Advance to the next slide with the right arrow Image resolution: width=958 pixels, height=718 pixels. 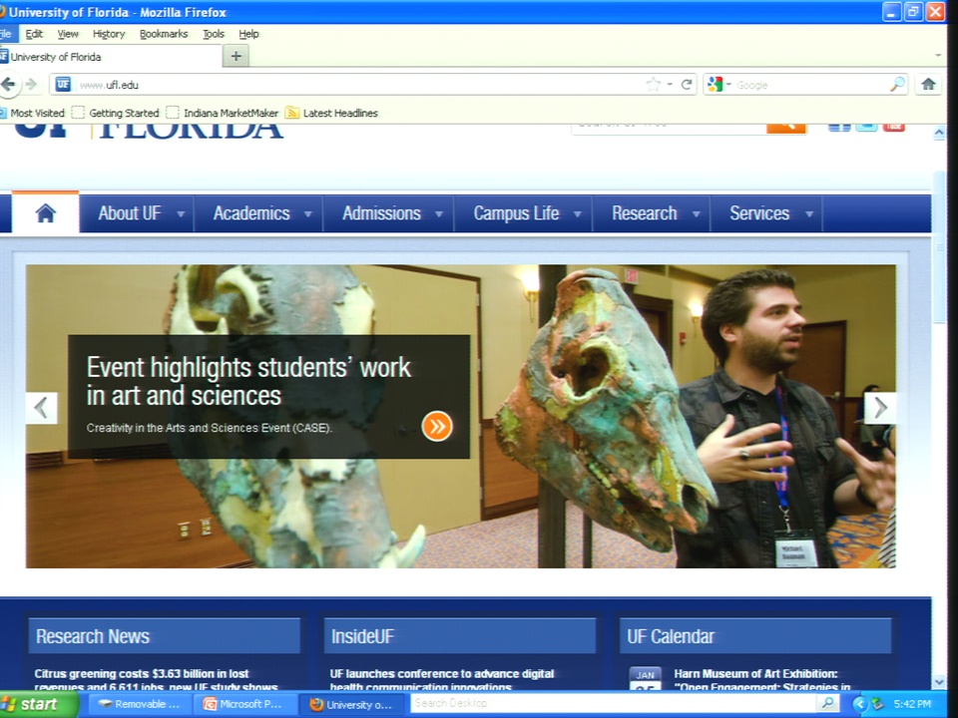click(880, 408)
